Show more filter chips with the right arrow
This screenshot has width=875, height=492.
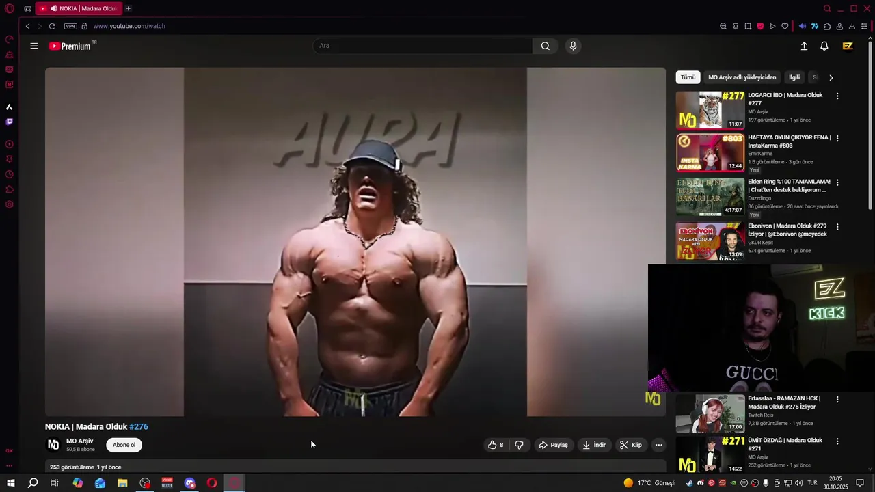[831, 77]
